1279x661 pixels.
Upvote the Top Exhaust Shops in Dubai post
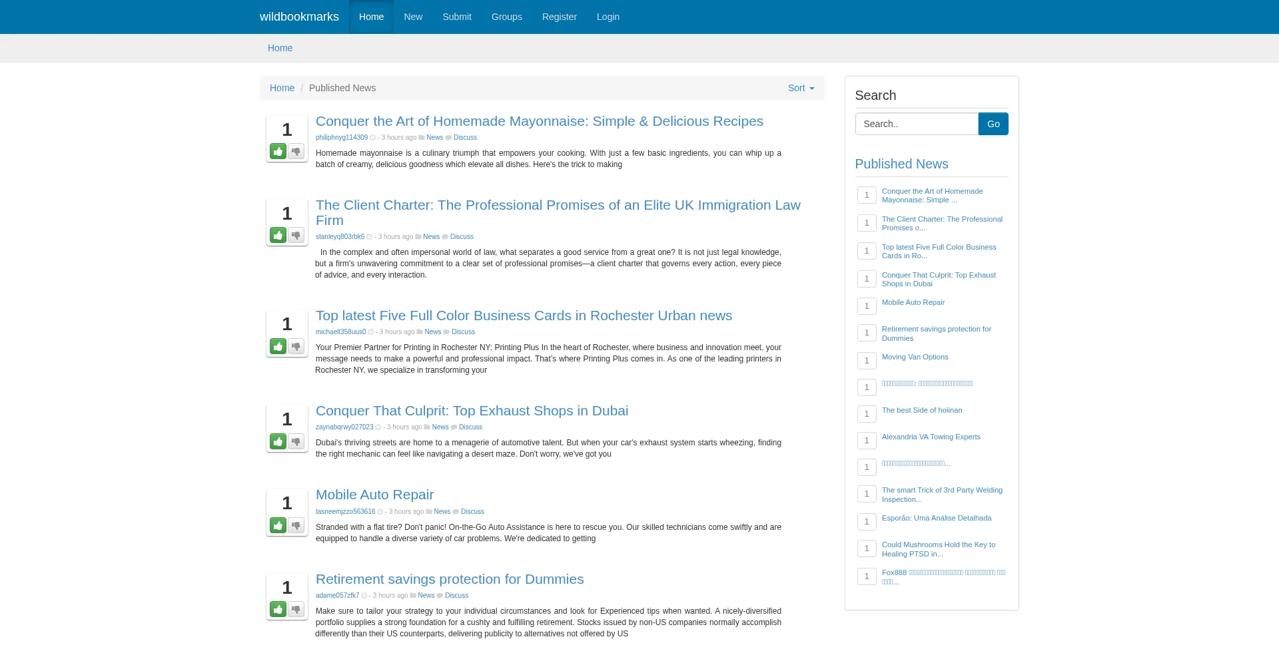278,442
